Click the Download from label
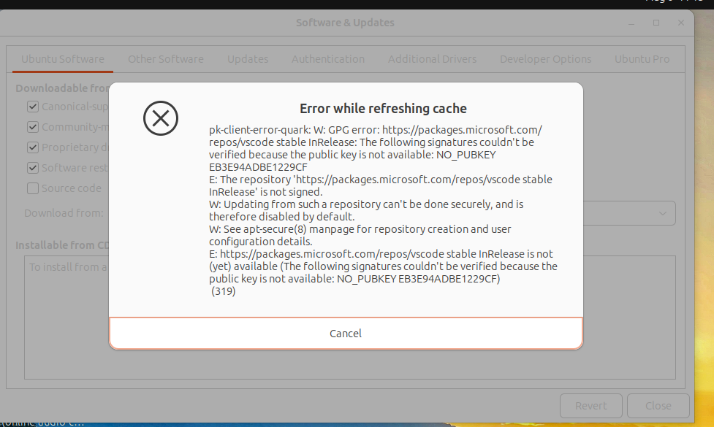Screen dimensions: 714x427 point(64,213)
